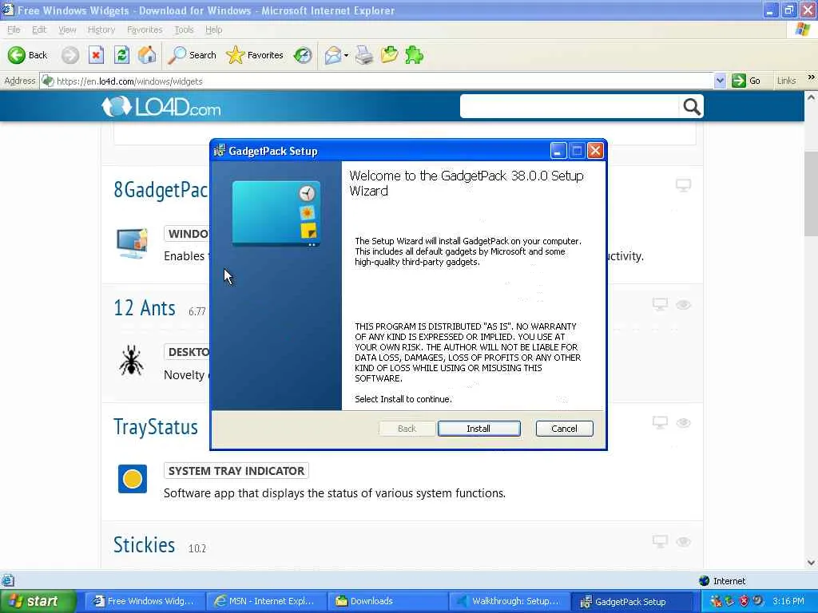Open the Search toolbar button
Screen dimensions: 818x613
click(x=192, y=55)
